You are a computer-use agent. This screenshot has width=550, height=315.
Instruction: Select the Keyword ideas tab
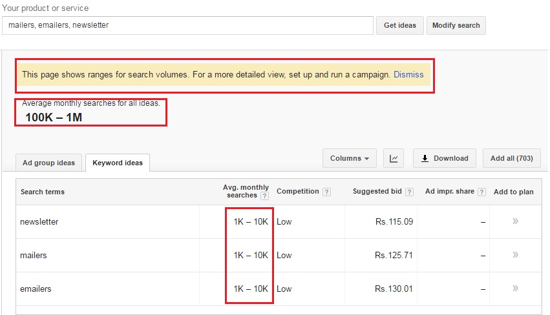118,163
